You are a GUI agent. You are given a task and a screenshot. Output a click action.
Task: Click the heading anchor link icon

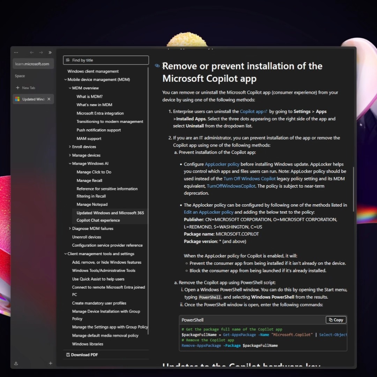157,65
